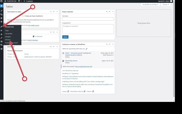
Task: Click the blue Запис button
Action: [x=65, y=37]
